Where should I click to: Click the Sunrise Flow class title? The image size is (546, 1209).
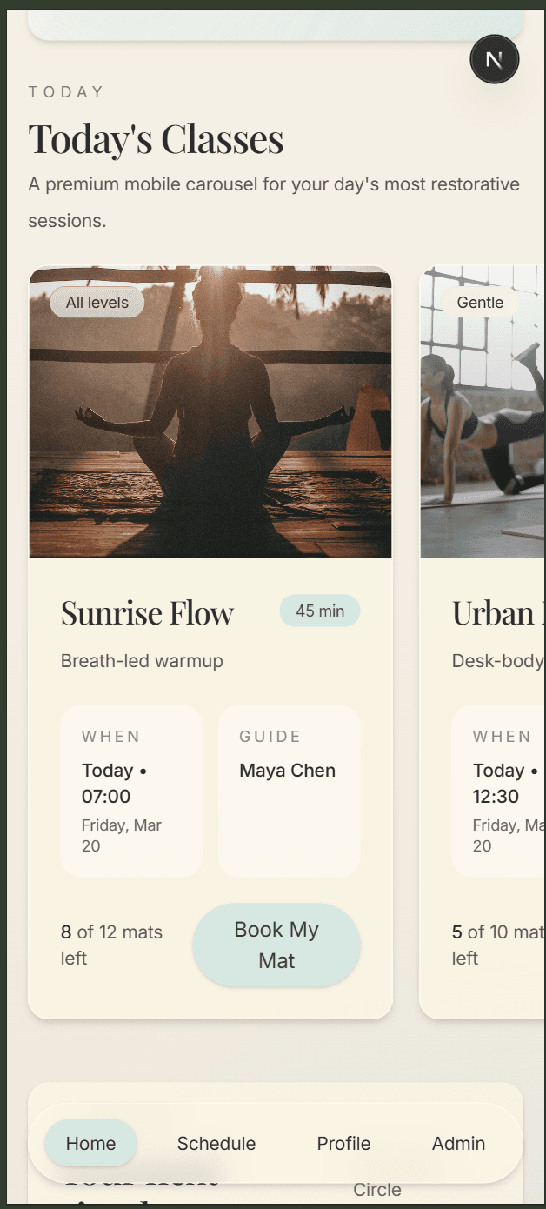pyautogui.click(x=147, y=613)
